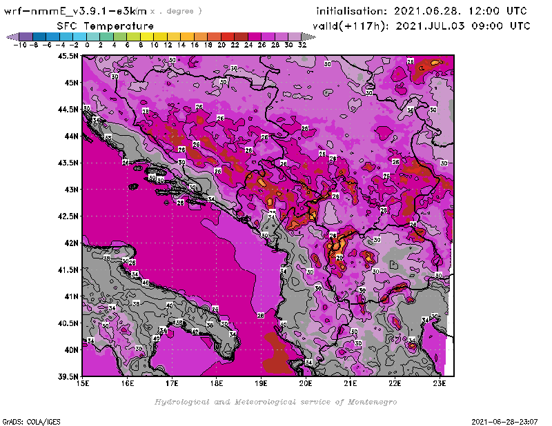Viewport: 552px width, 426px height.
Task: Click the "22E" longitude axis label
Action: 395,384
